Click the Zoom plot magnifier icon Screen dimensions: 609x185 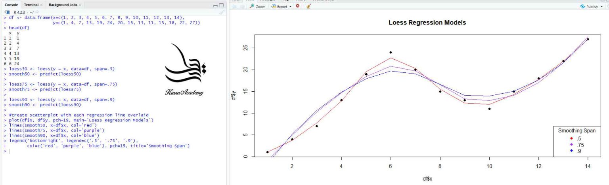(x=252, y=7)
